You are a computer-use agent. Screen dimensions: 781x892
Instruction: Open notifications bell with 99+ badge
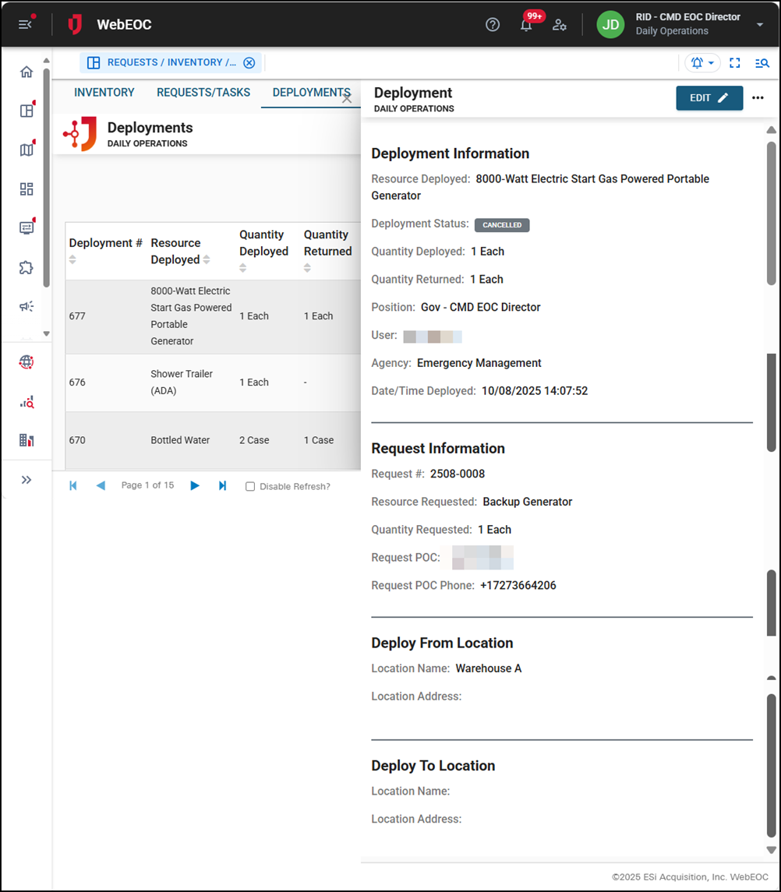pyautogui.click(x=527, y=24)
